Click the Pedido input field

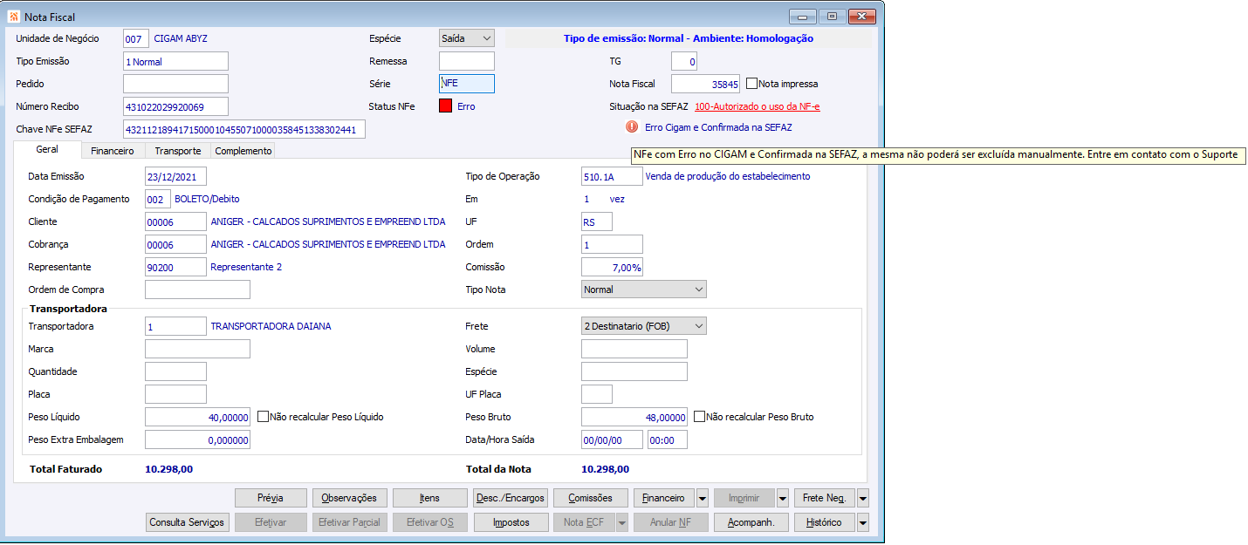point(175,84)
